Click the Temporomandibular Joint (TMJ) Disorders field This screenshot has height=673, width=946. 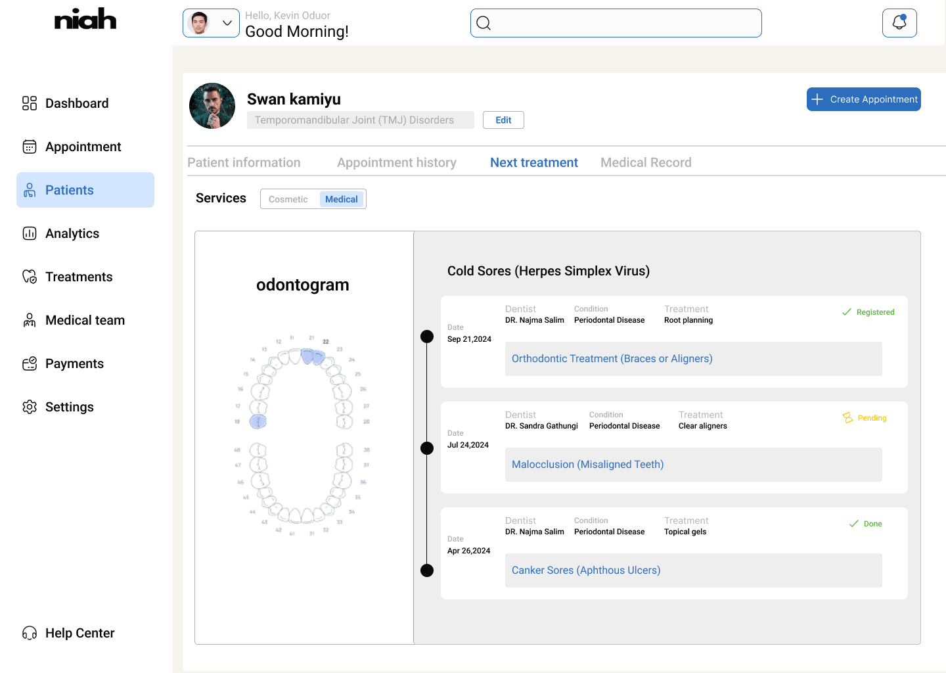point(361,120)
